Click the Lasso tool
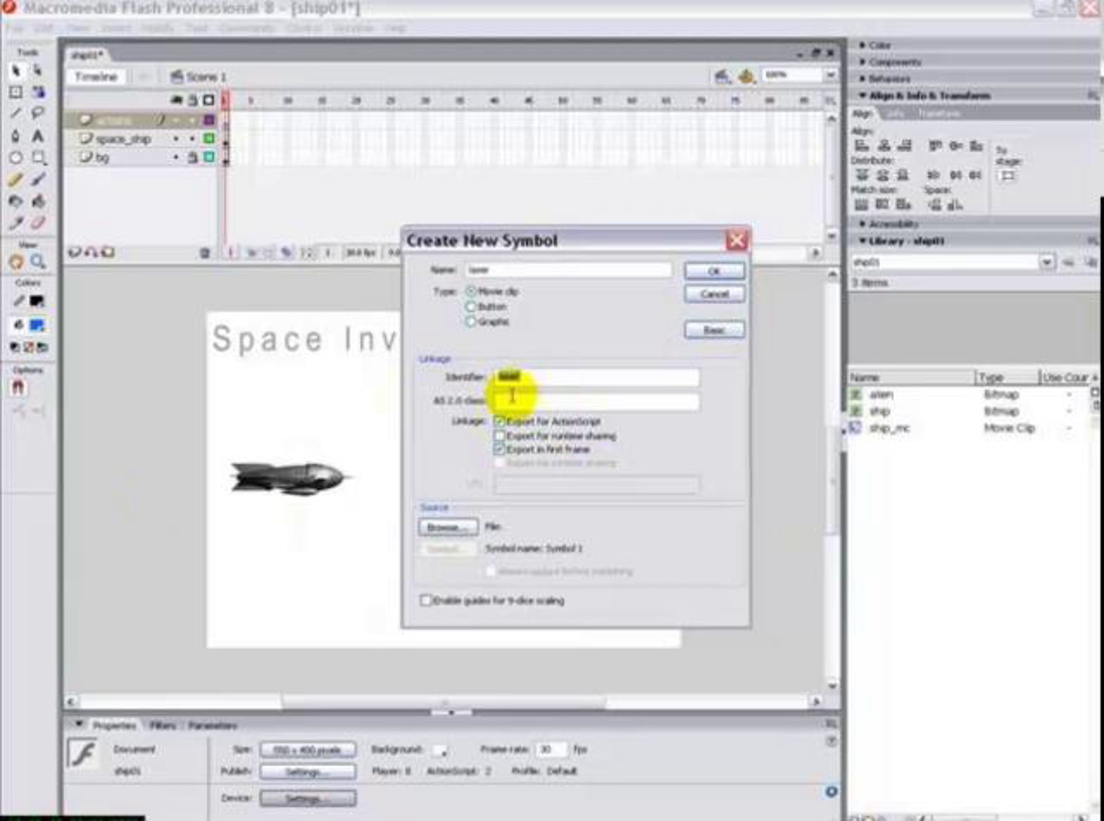 pos(38,113)
